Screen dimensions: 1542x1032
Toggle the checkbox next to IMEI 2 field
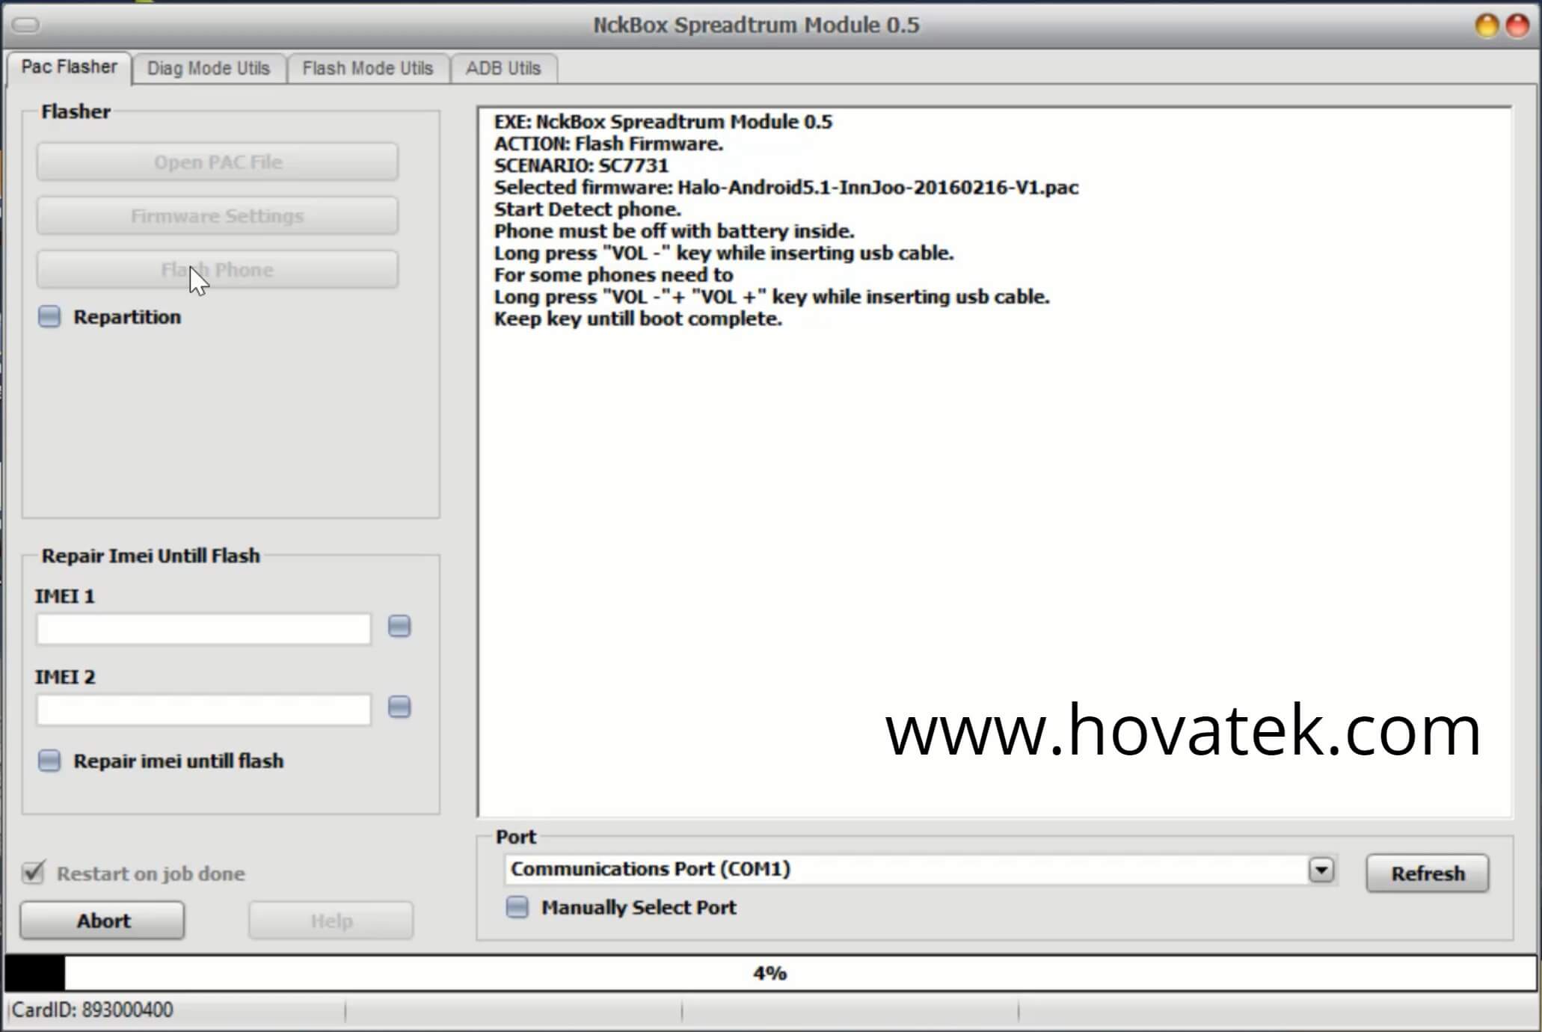(399, 707)
